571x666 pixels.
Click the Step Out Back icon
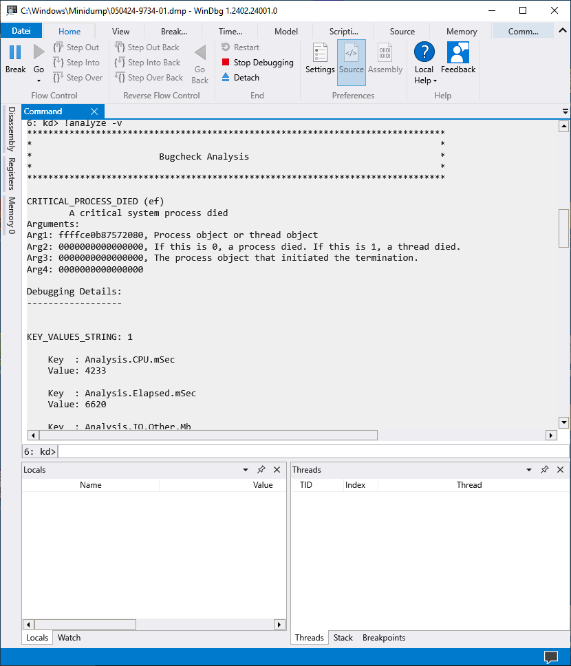click(120, 47)
